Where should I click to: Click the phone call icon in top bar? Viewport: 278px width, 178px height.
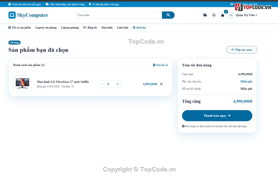click(232, 4)
